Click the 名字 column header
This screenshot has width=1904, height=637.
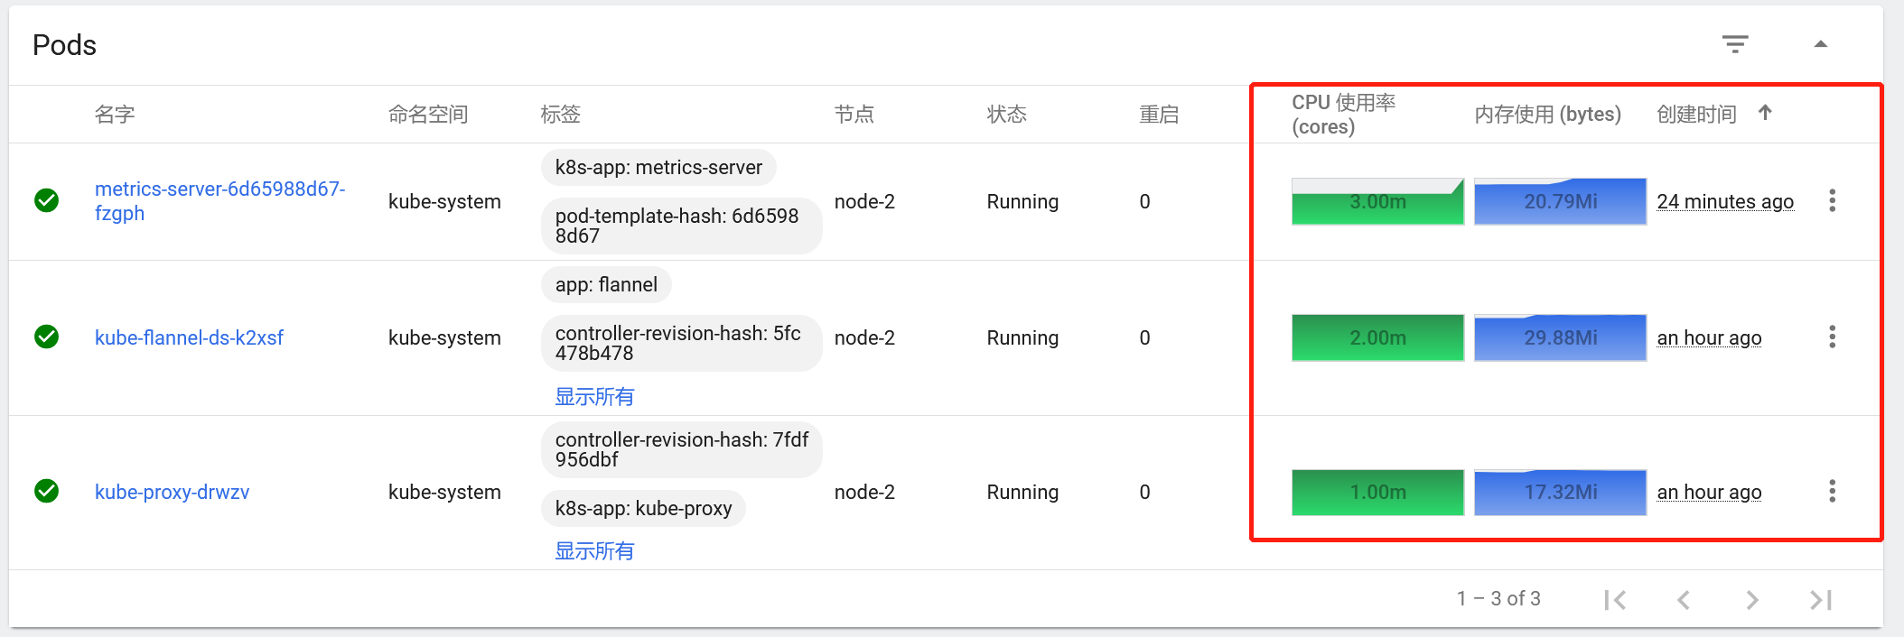tap(115, 114)
